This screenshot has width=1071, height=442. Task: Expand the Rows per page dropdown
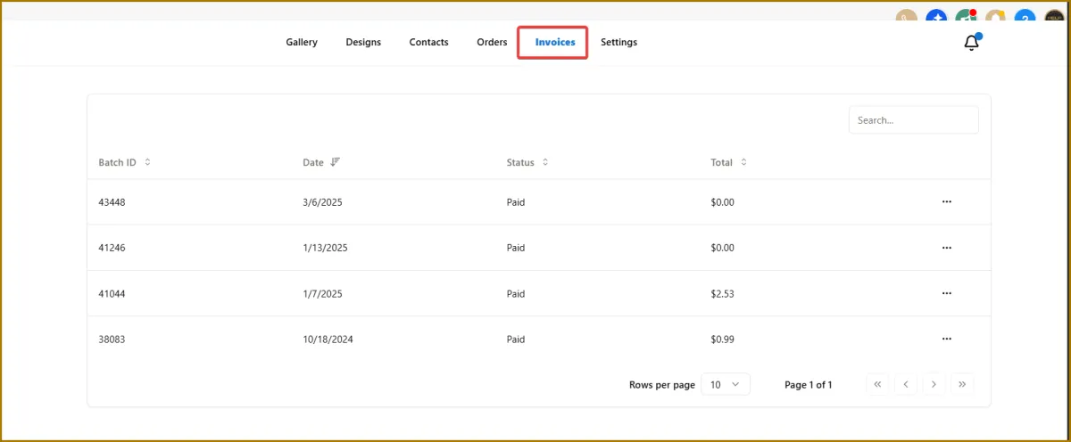[725, 384]
